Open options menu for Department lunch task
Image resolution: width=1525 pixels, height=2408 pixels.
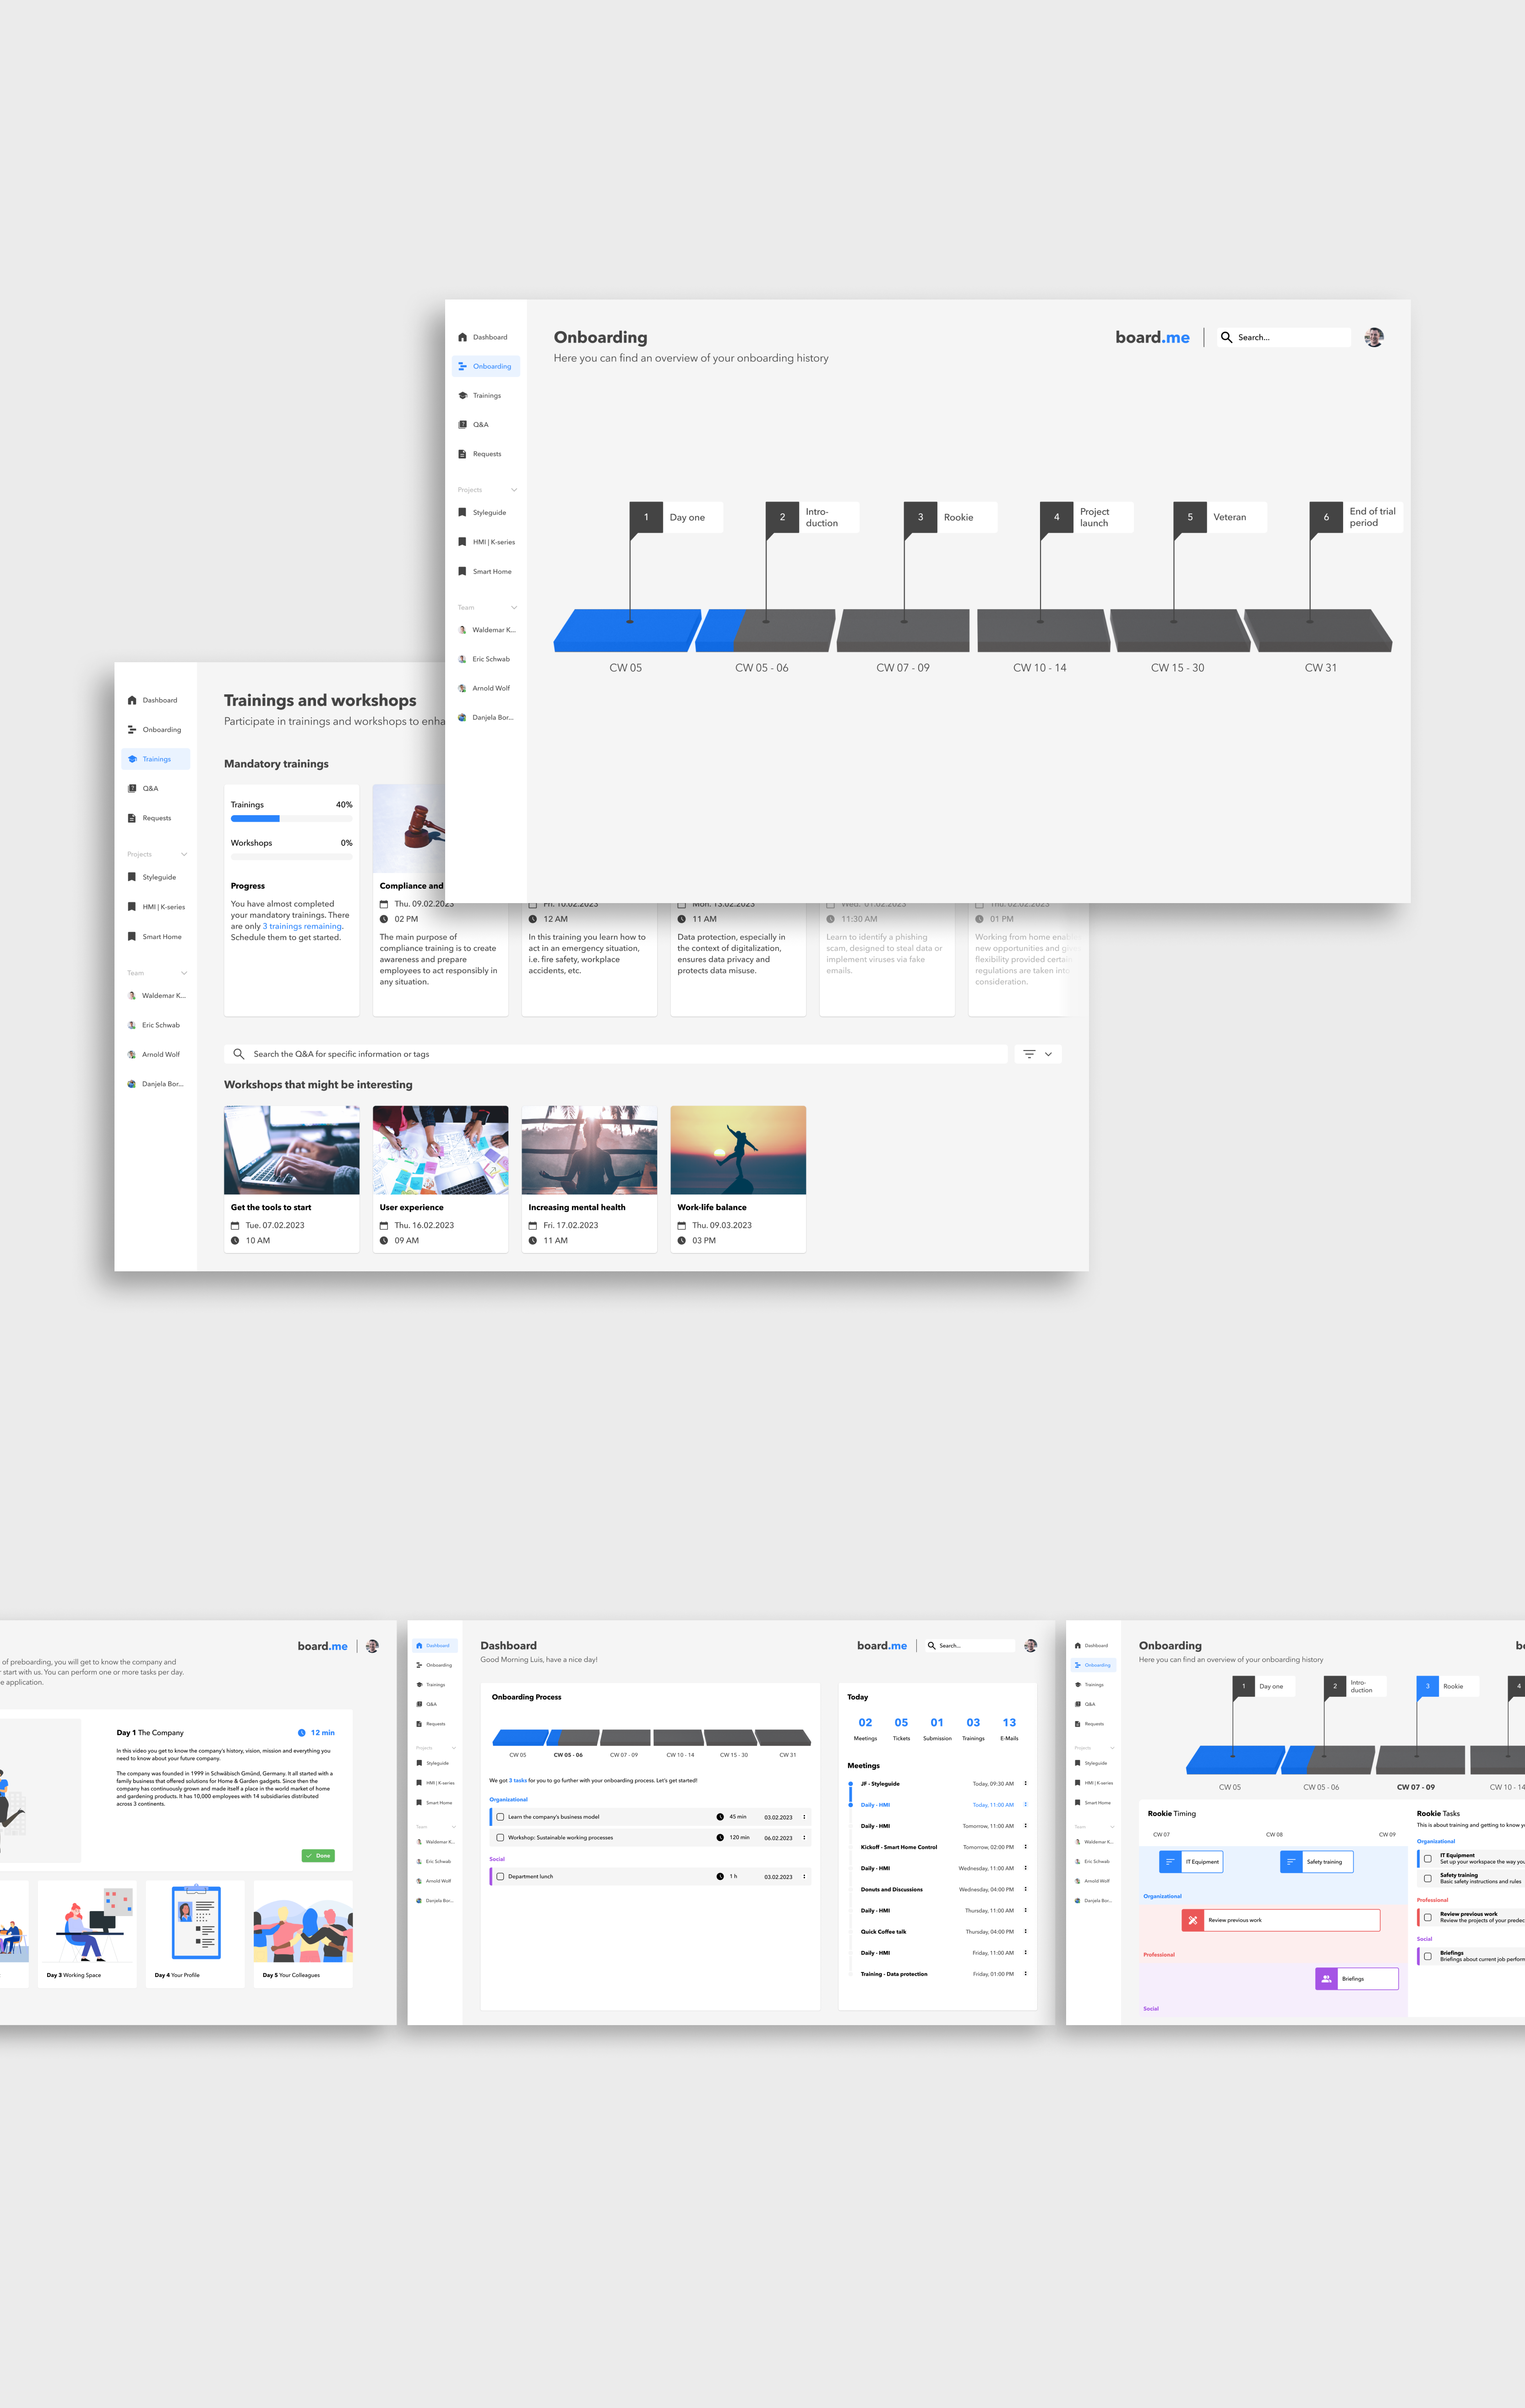click(x=804, y=1876)
